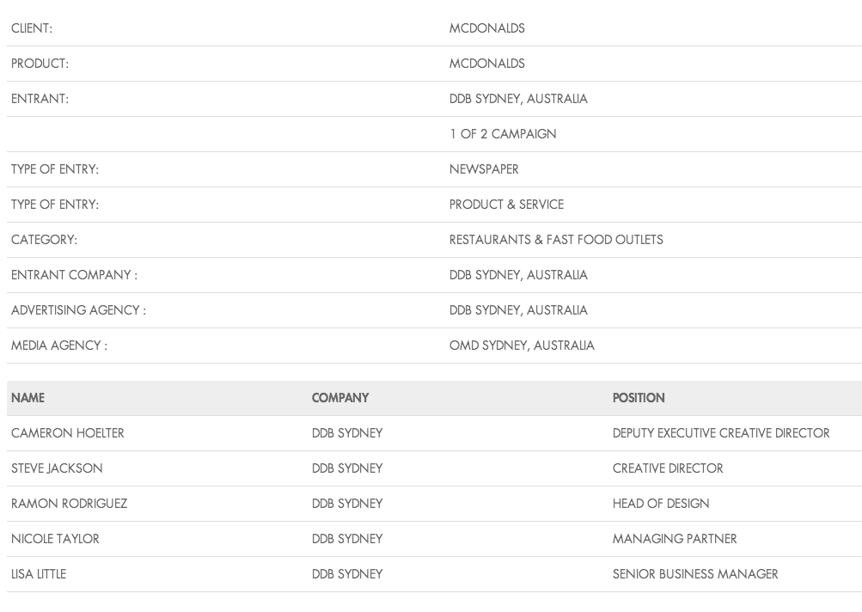Click the Restaurants & Fast Food Outlets category
Image resolution: width=862 pixels, height=612 pixels.
[556, 240]
